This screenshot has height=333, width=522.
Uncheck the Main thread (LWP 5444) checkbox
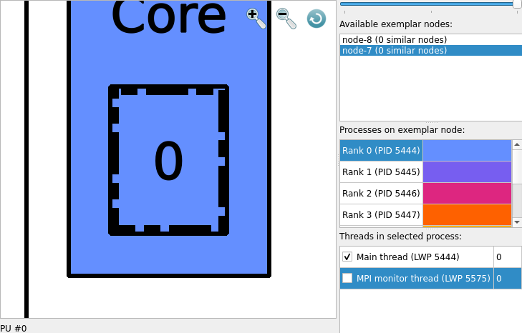347,257
